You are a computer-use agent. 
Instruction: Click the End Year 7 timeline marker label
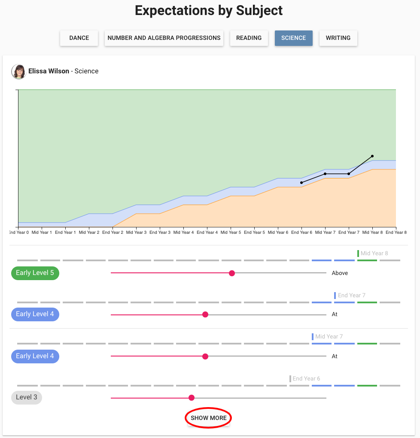point(351,295)
